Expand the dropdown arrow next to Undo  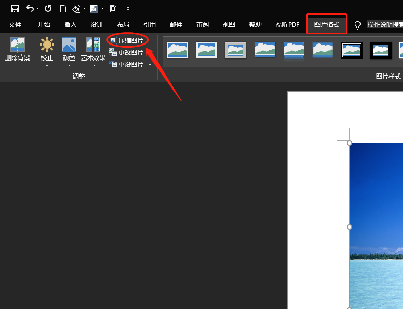point(38,9)
